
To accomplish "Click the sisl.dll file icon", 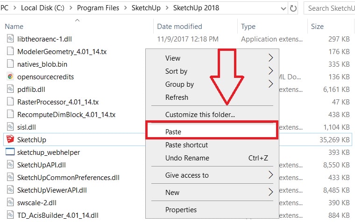I will pyautogui.click(x=10, y=127).
